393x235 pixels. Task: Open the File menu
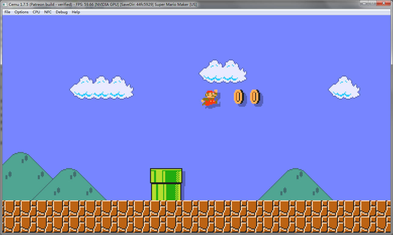(x=7, y=12)
